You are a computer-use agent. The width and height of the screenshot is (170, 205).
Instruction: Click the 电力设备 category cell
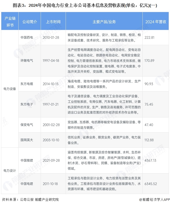pyautogui.click(x=10, y=89)
